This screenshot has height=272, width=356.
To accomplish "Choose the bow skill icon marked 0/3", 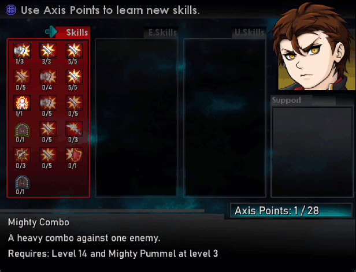I will point(22,155).
